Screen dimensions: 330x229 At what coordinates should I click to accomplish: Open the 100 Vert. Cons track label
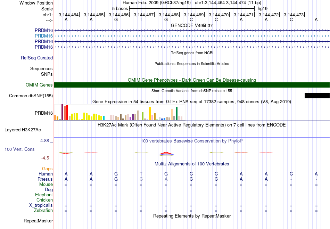coord(19,149)
